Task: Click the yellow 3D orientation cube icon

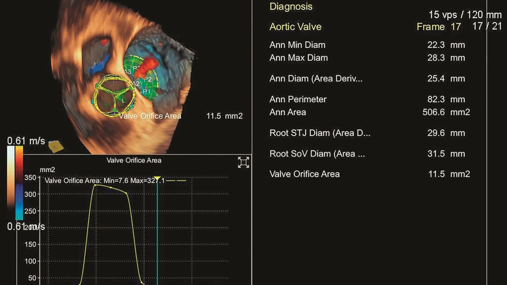Action: 56,146
